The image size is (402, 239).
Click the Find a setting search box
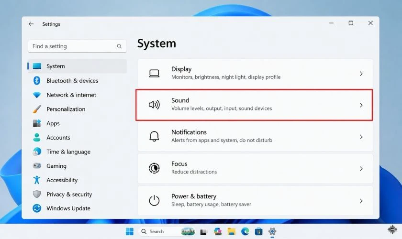77,46
